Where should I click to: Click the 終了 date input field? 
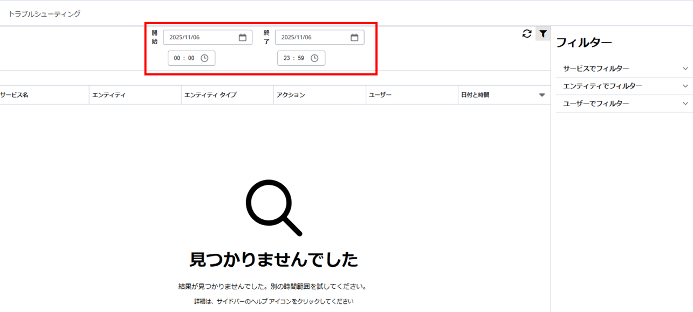[x=312, y=37]
